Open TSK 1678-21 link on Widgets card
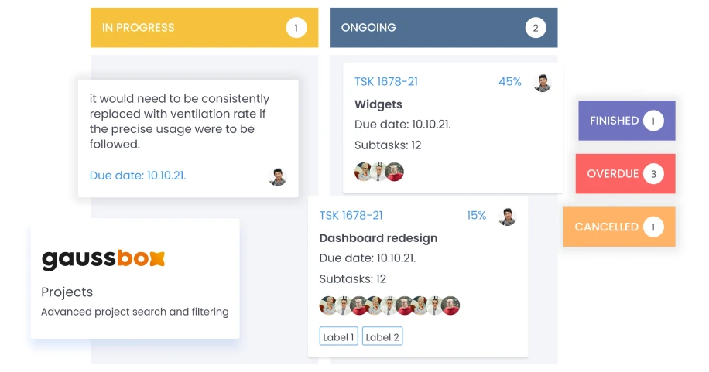Viewport: 709px width, 372px height. pyautogui.click(x=386, y=82)
